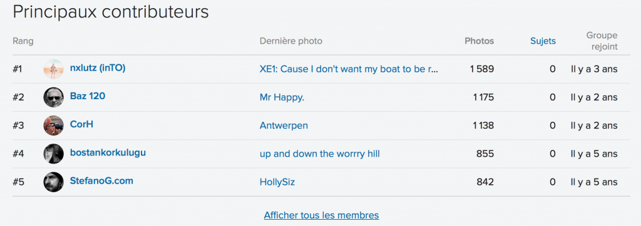View the Mr Happy. photo

(282, 97)
